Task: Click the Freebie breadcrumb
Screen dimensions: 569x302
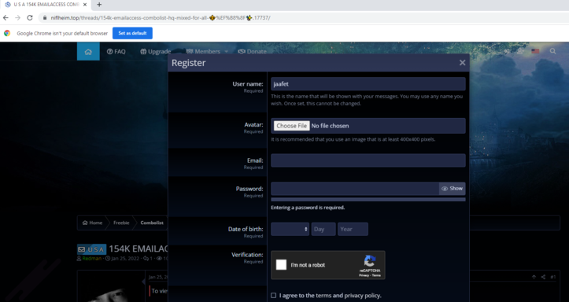Action: tap(121, 223)
